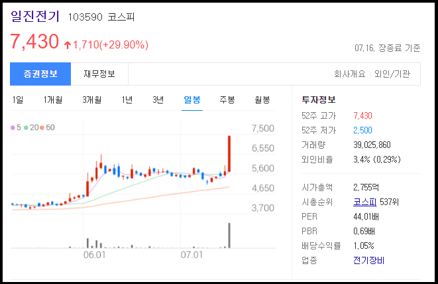This screenshot has width=438, height=284.
Task: Click the green 20-day average legend dot
Action: point(26,128)
